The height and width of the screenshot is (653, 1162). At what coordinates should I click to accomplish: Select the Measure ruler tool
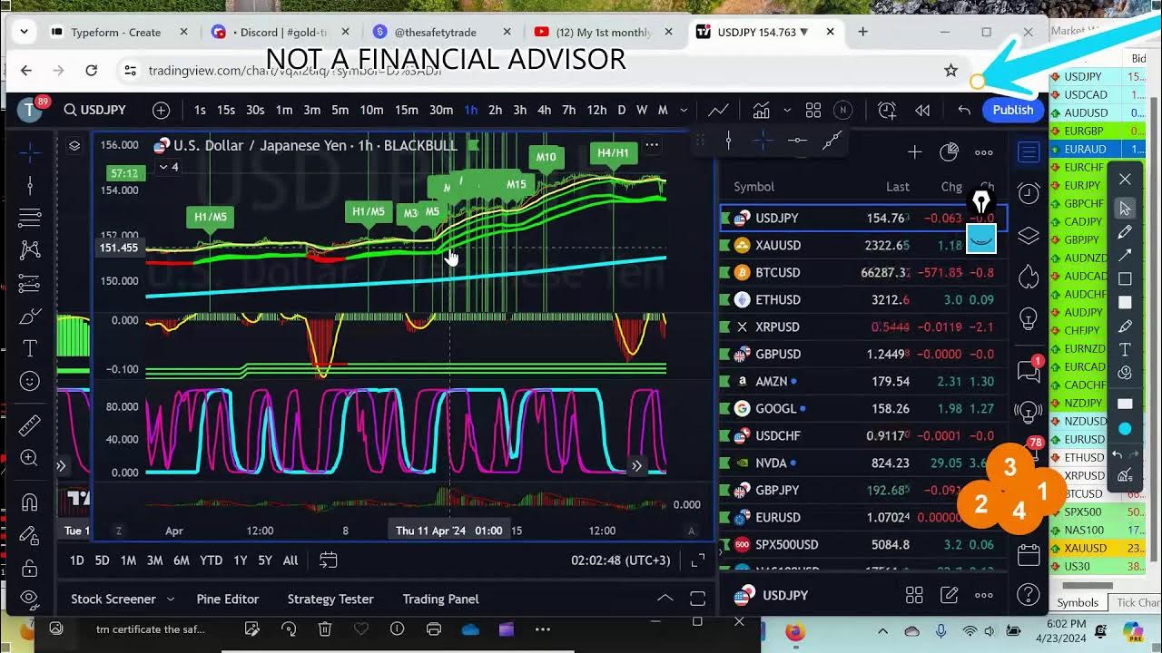tap(29, 425)
